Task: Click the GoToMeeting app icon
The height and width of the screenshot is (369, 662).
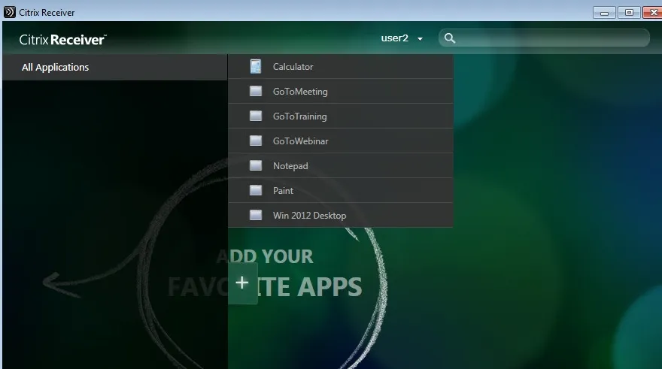Action: (x=256, y=91)
